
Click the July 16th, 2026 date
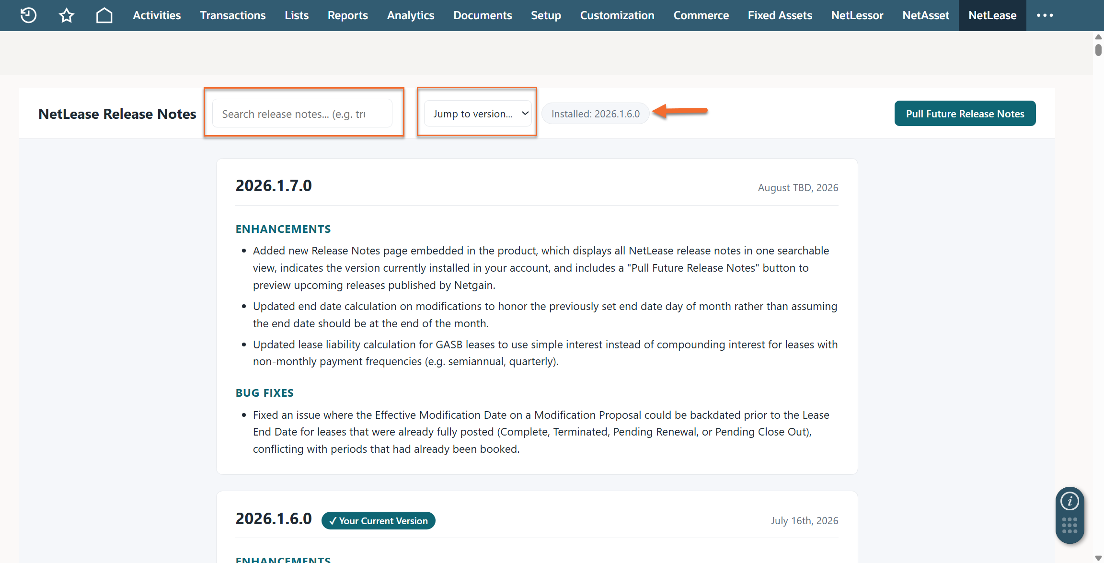(805, 520)
